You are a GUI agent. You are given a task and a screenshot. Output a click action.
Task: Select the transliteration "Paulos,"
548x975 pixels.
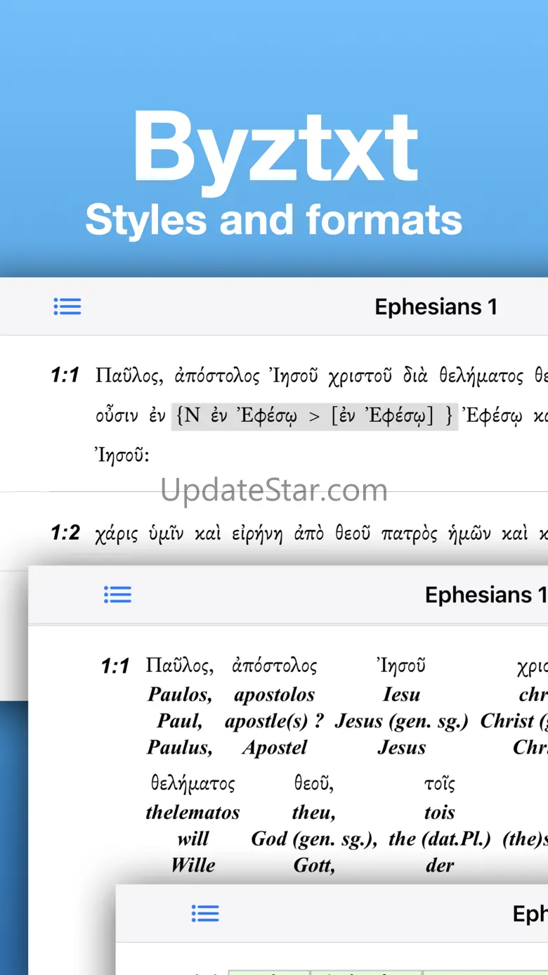(x=180, y=695)
